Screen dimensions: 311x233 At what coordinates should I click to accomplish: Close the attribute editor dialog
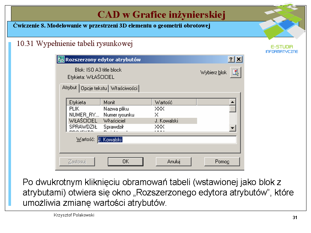[x=239, y=60]
